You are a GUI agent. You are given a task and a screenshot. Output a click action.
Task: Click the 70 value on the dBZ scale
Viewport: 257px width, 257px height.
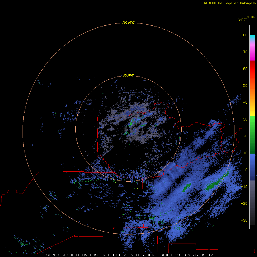(245, 52)
